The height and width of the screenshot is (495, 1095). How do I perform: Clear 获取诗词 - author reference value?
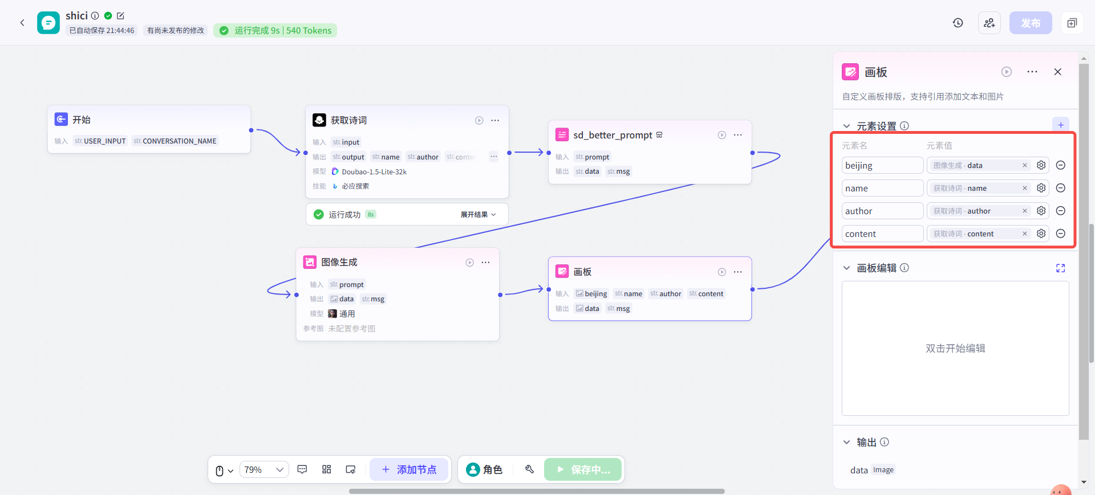(x=1025, y=211)
